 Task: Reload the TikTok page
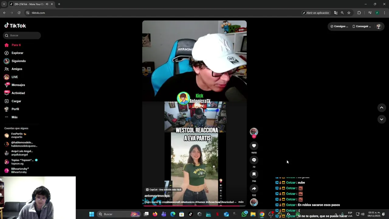click(x=19, y=13)
